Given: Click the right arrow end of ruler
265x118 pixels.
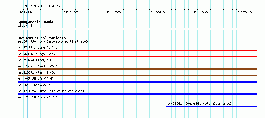Looking at the screenshot, I should (255, 9).
